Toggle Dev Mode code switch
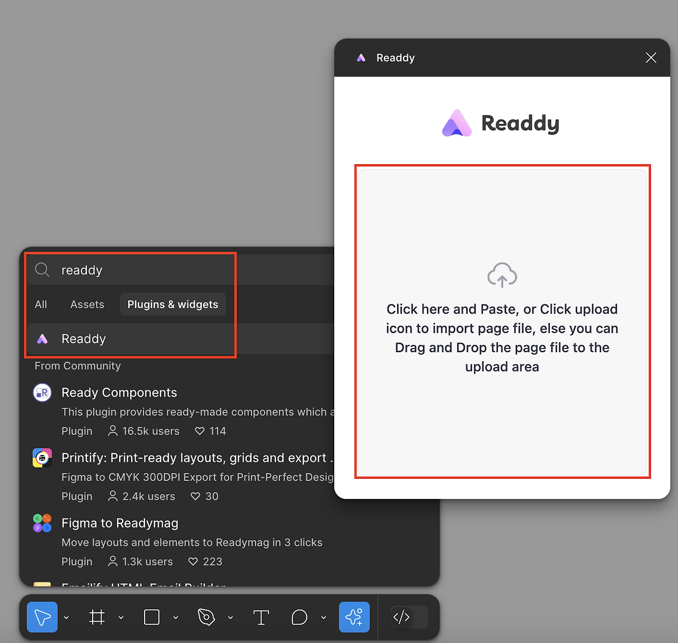This screenshot has height=643, width=678. pos(409,617)
